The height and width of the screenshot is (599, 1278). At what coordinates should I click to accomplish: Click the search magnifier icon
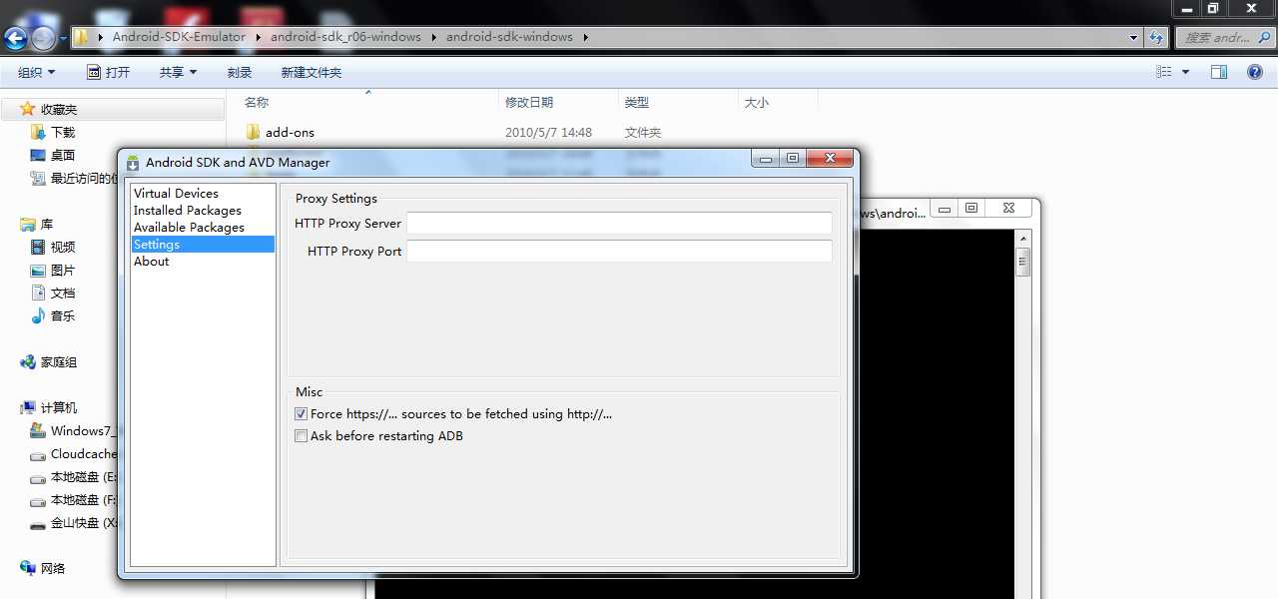(1264, 38)
